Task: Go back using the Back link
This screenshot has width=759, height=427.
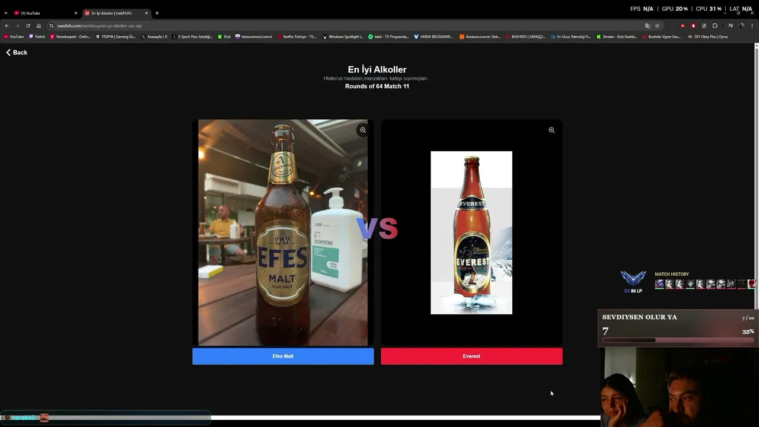Action: point(17,52)
